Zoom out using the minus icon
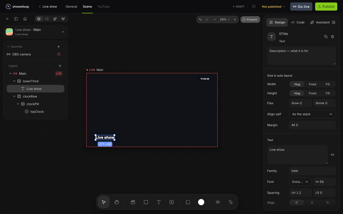 [x=215, y=20]
